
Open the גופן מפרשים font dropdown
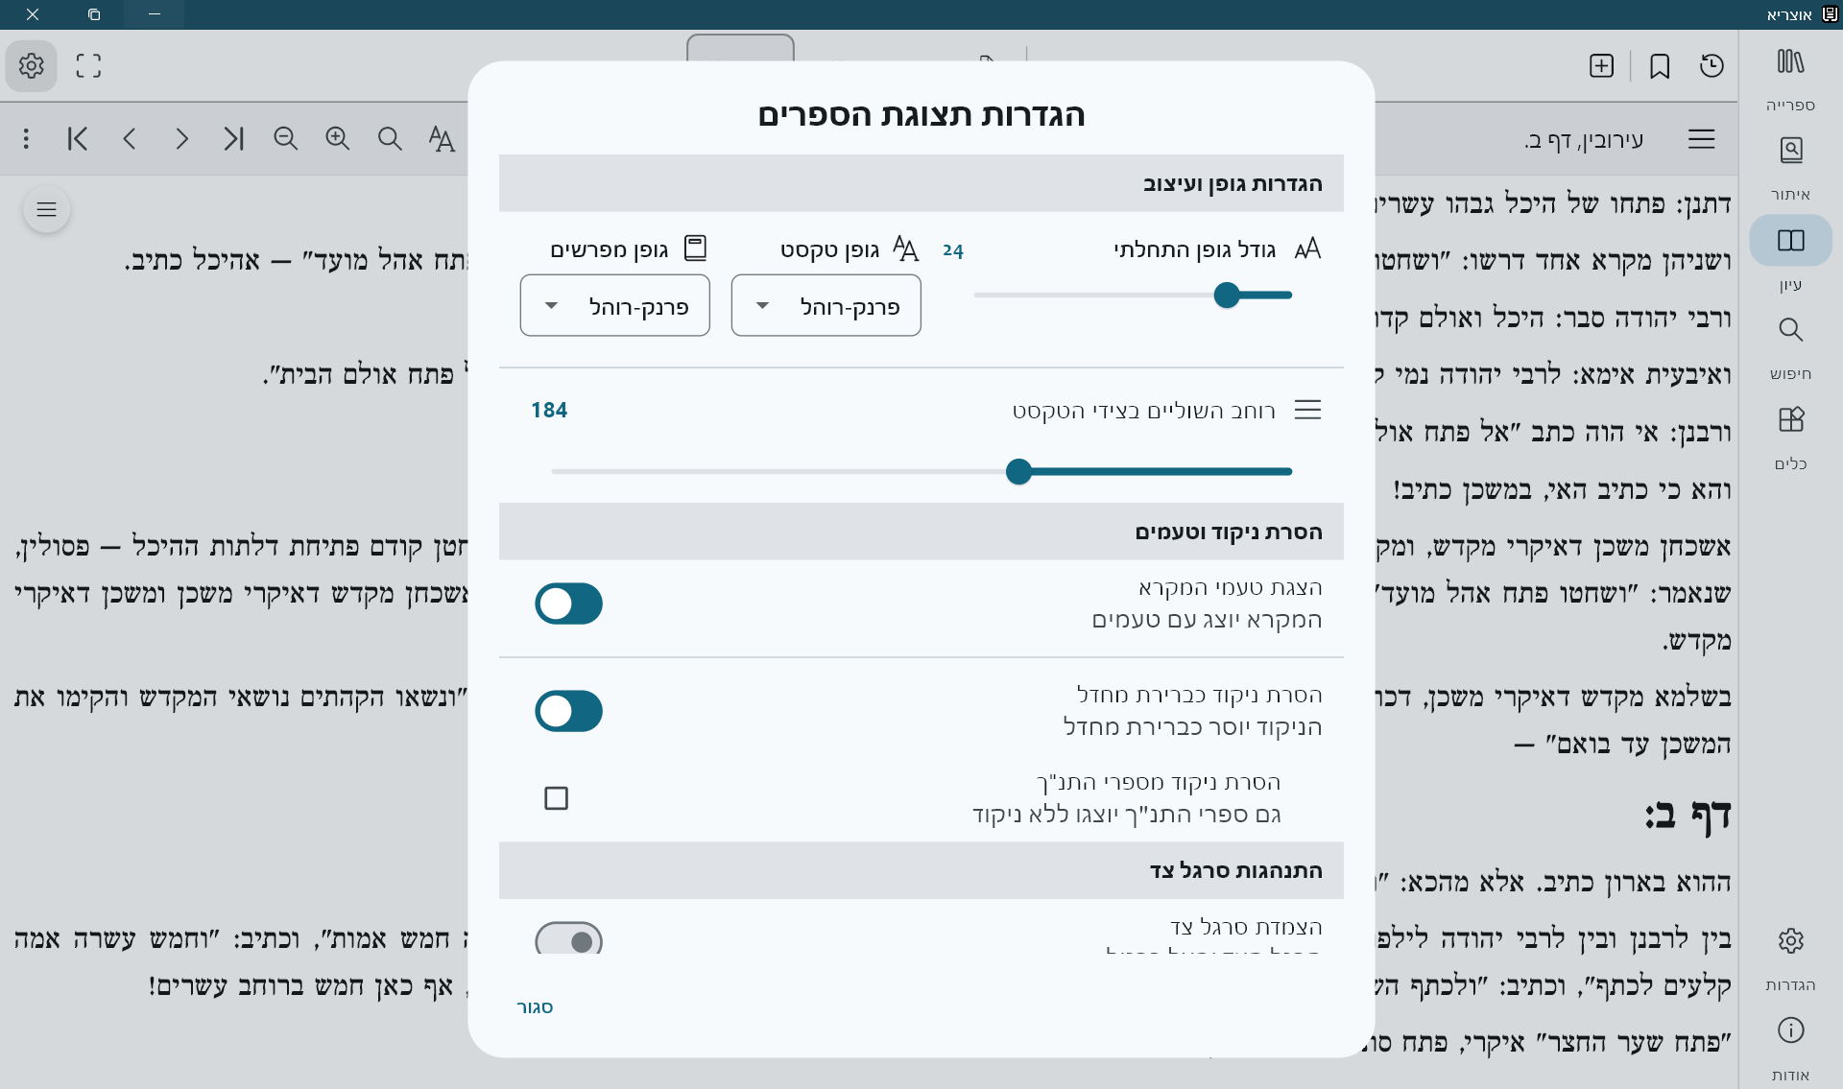point(614,306)
